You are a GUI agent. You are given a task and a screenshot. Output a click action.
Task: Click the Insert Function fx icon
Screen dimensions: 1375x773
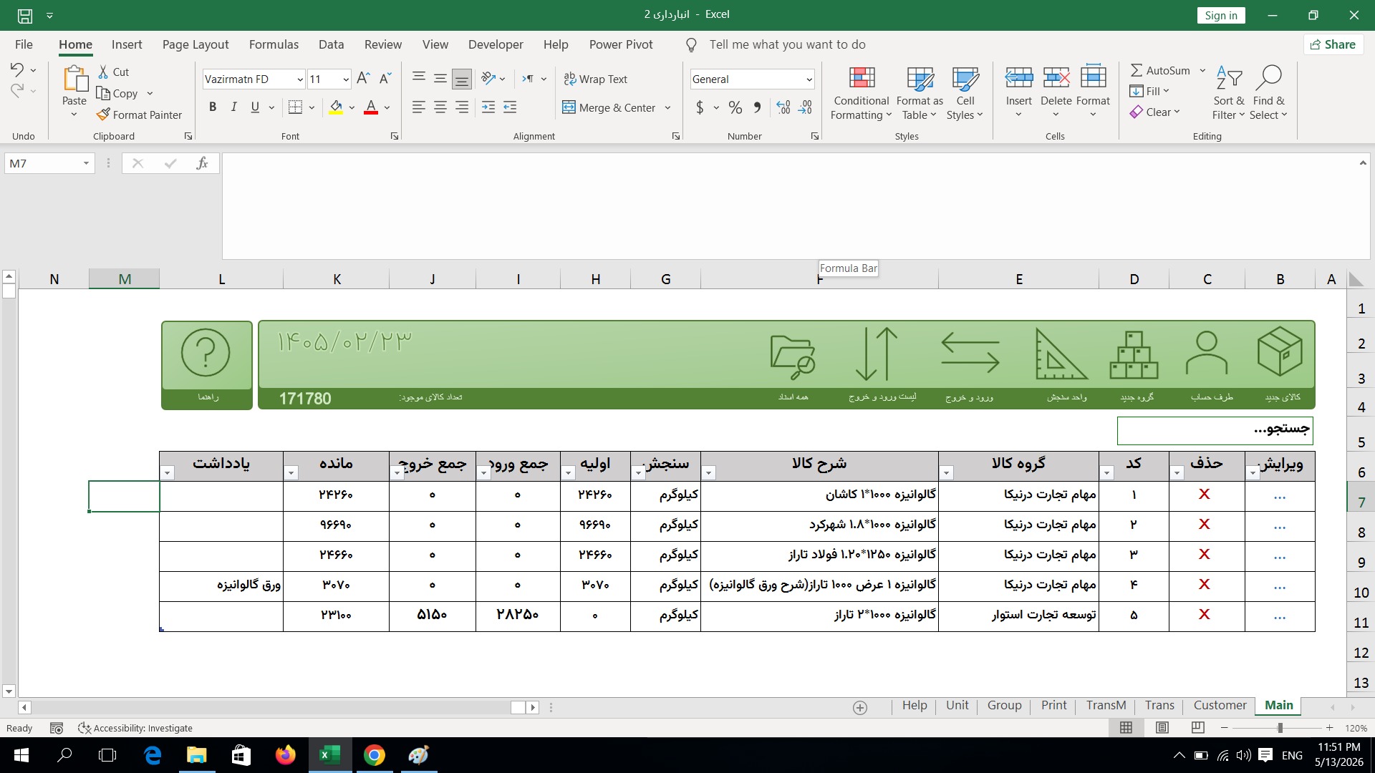202,163
